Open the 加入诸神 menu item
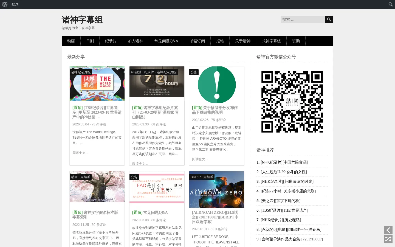 click(x=136, y=41)
